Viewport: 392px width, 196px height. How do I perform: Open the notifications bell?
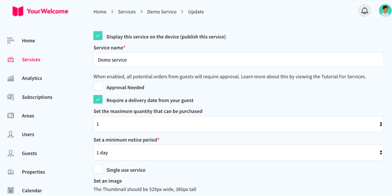pyautogui.click(x=365, y=11)
